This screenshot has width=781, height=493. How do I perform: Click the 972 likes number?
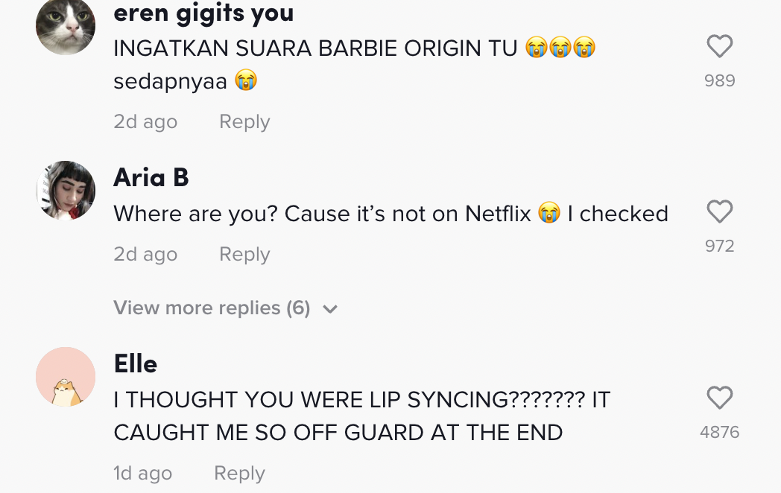(719, 246)
